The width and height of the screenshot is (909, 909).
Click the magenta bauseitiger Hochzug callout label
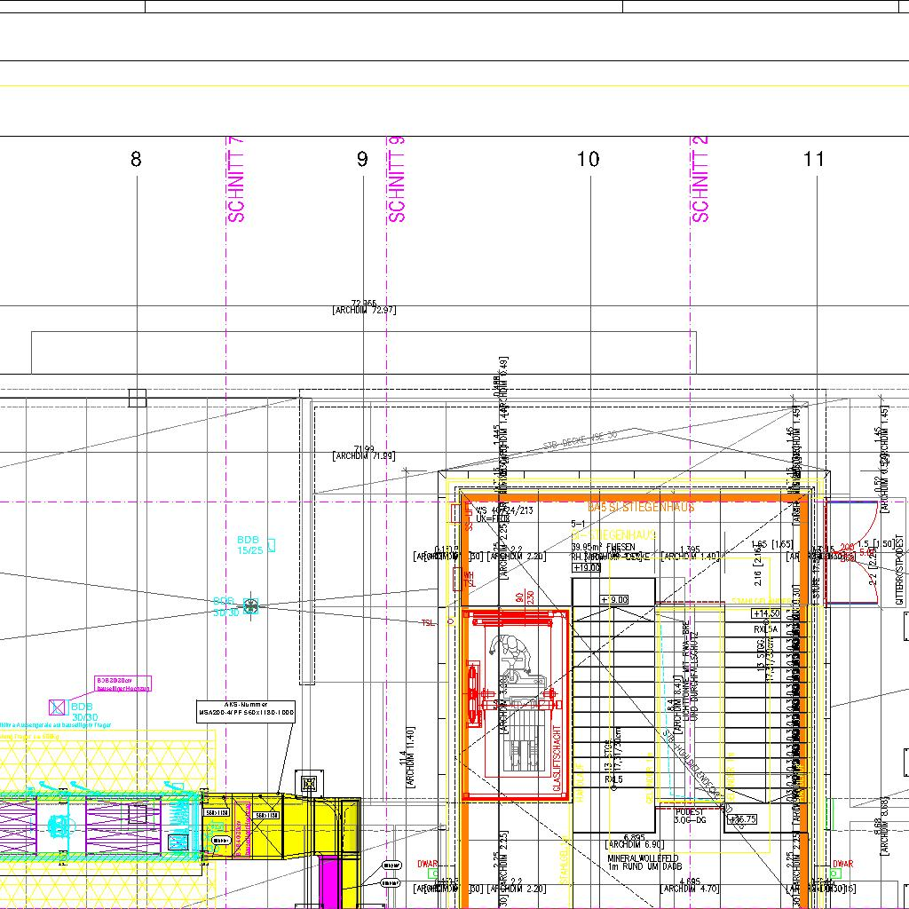tap(123, 684)
